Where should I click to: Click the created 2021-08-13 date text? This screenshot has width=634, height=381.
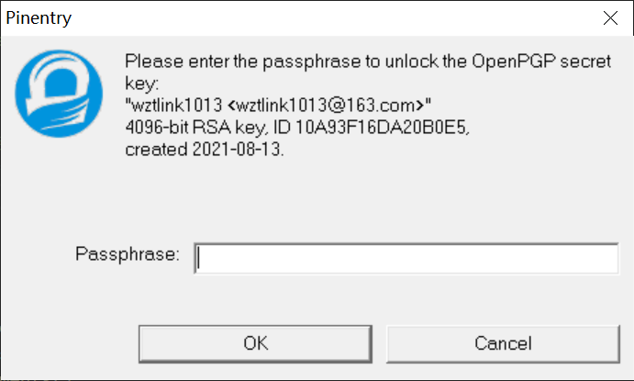tap(205, 150)
